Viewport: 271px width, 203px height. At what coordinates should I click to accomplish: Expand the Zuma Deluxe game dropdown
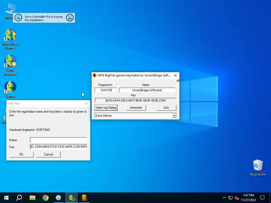point(174,116)
